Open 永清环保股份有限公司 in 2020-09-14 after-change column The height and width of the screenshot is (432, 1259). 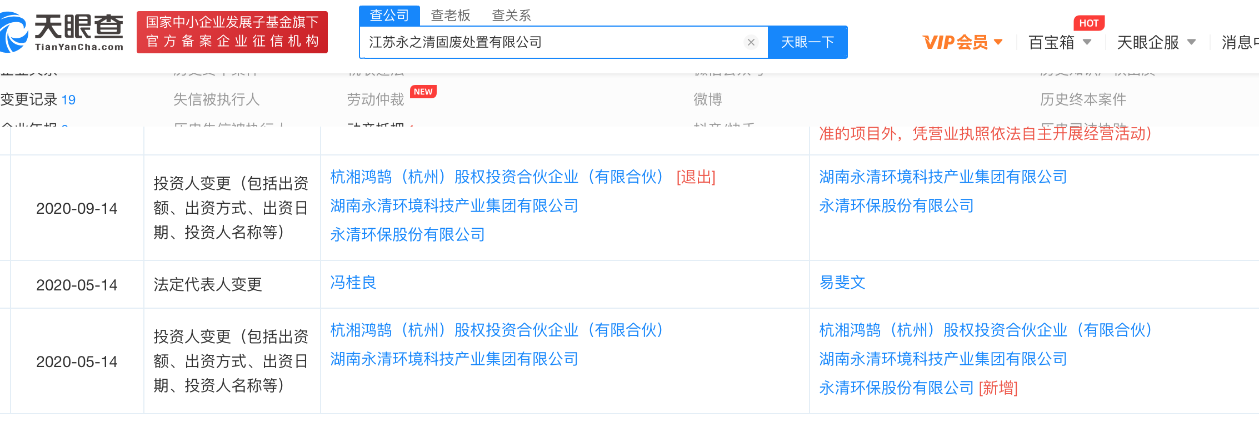[x=896, y=206]
